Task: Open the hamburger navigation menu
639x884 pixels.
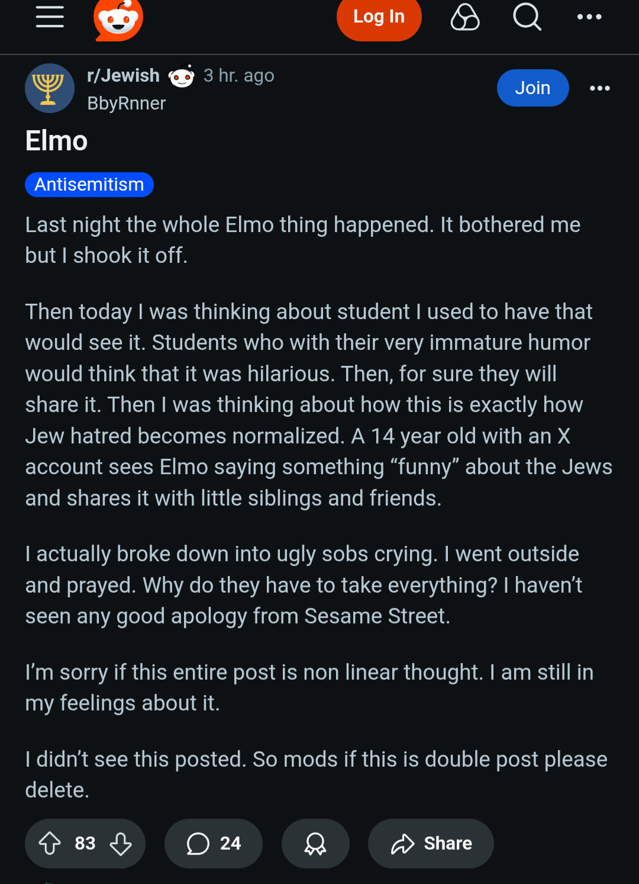Action: (x=50, y=17)
